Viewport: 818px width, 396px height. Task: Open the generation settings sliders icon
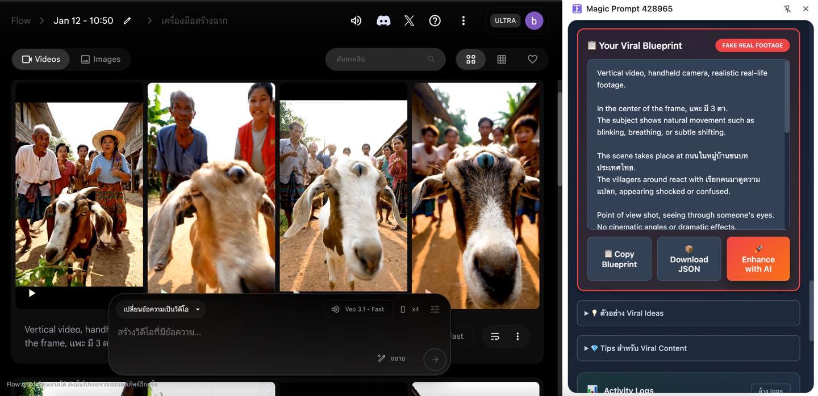(435, 309)
